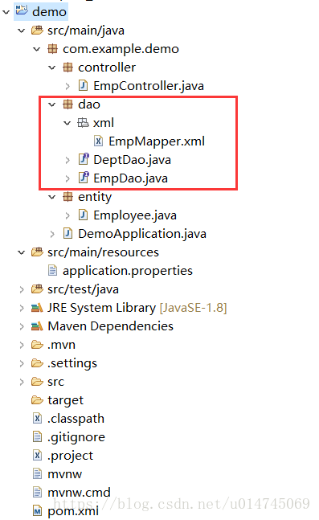
Task: Expand the EmpDao.java node arrow
Action: [67, 178]
